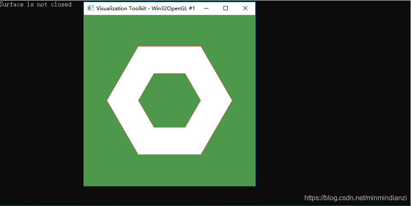Minimize the Visualization Toolkit window

(x=206, y=8)
